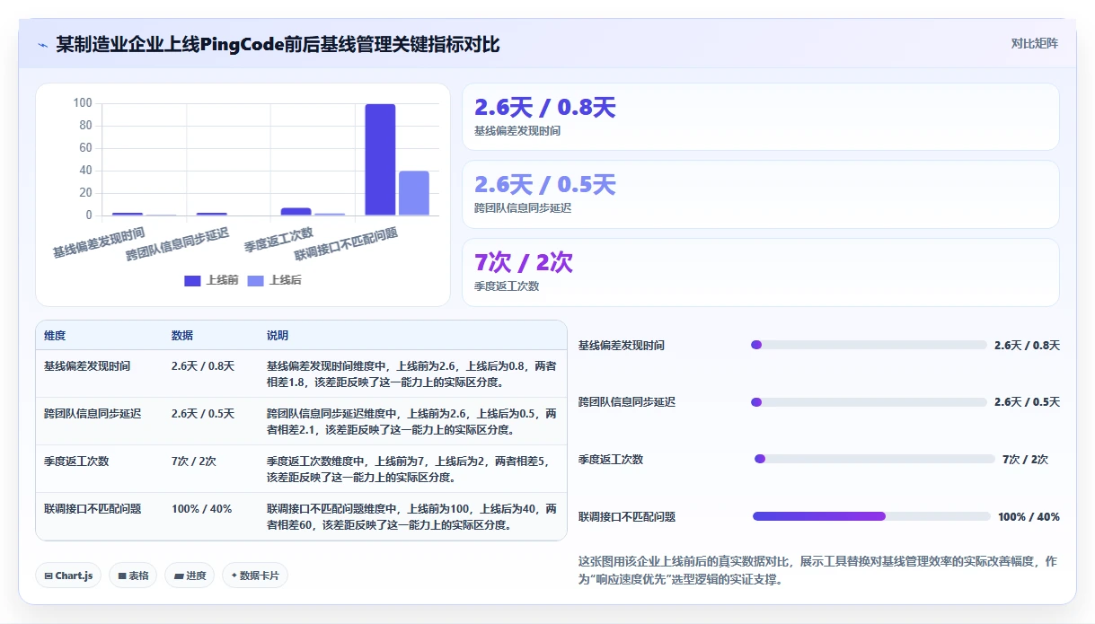This screenshot has height=624, width=1095.
Task: Click table value 100% / 40%
Action: 202,509
